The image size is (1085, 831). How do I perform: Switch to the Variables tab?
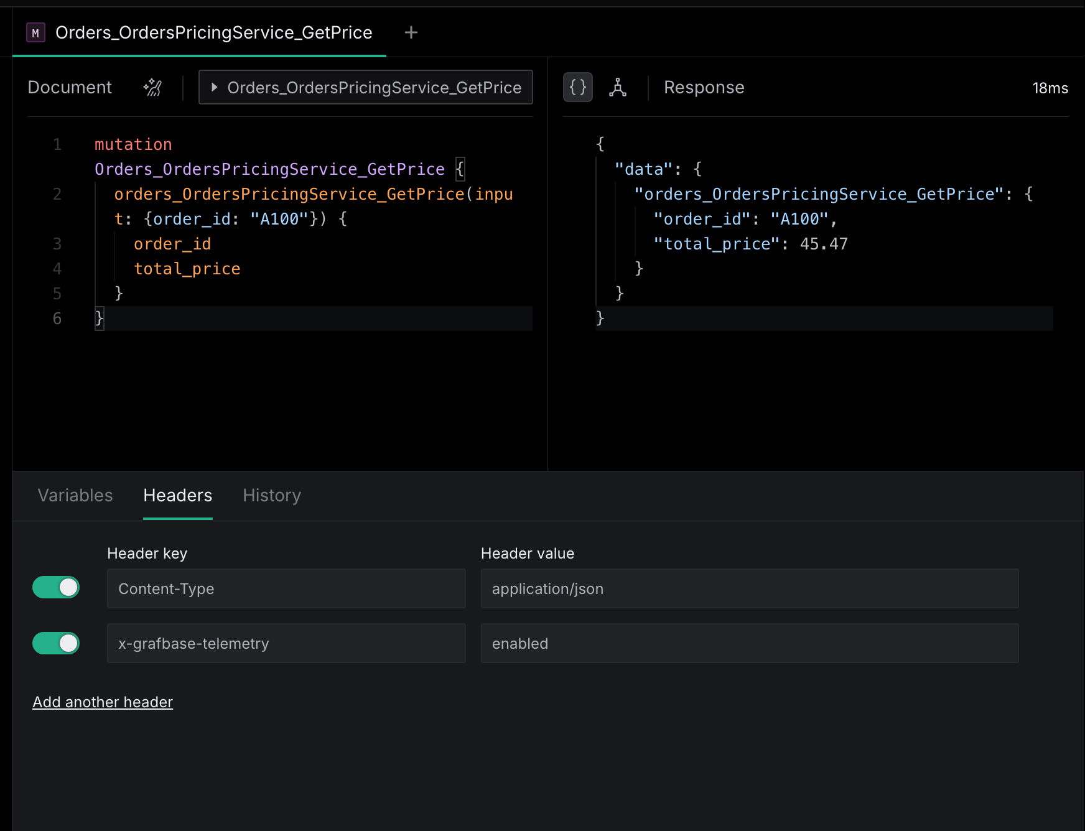pyautogui.click(x=75, y=495)
